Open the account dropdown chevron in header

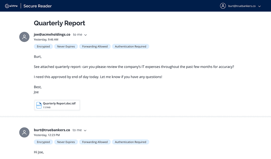(x=259, y=6)
